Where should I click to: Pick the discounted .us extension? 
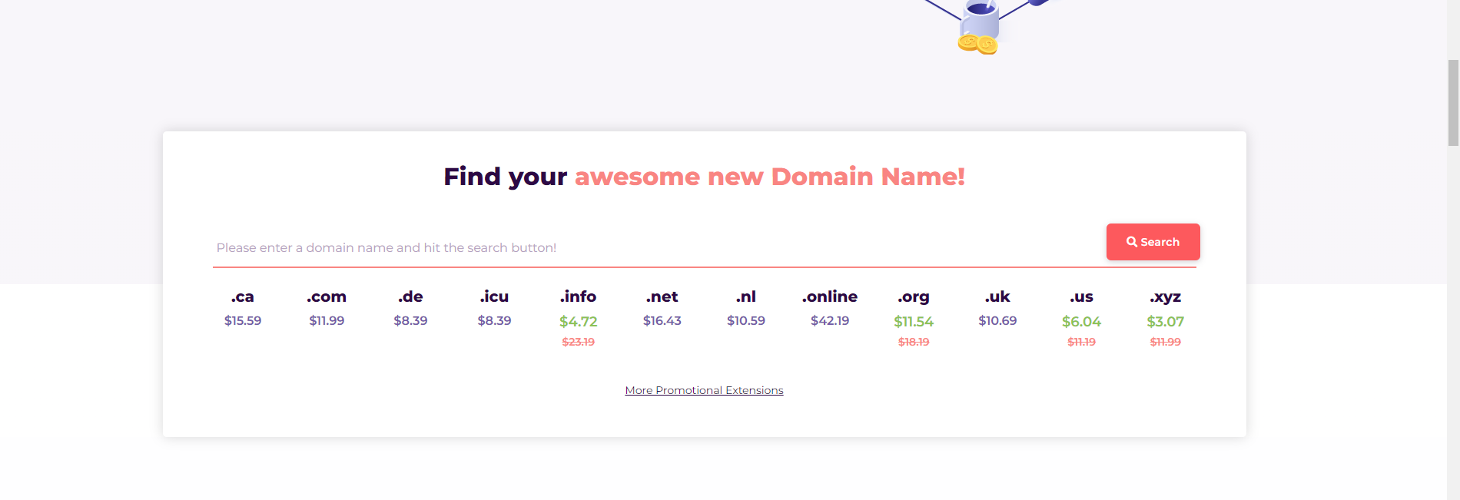(x=1081, y=297)
